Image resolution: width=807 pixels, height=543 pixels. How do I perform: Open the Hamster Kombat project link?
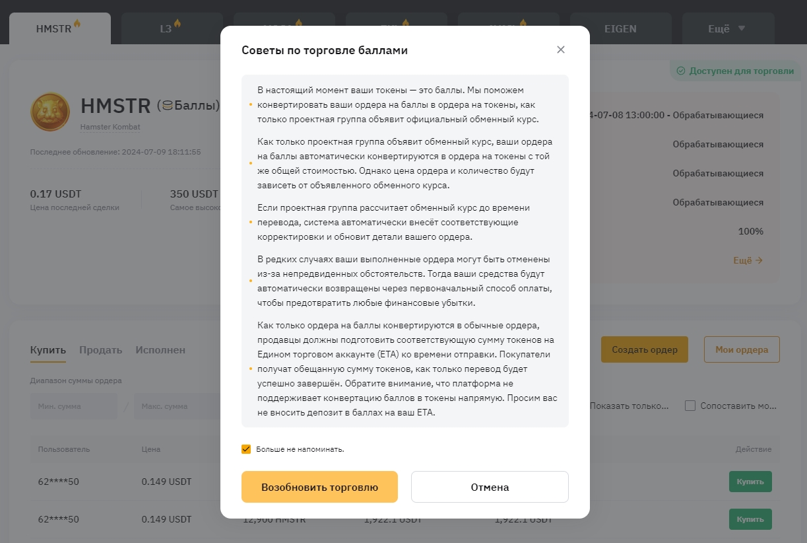click(110, 127)
